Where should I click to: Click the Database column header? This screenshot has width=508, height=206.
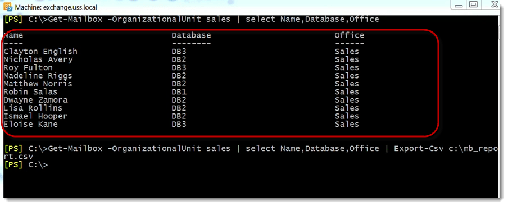pyautogui.click(x=191, y=35)
